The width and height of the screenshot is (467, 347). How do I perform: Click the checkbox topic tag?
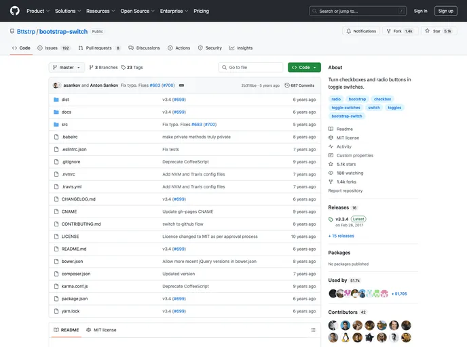(382, 99)
